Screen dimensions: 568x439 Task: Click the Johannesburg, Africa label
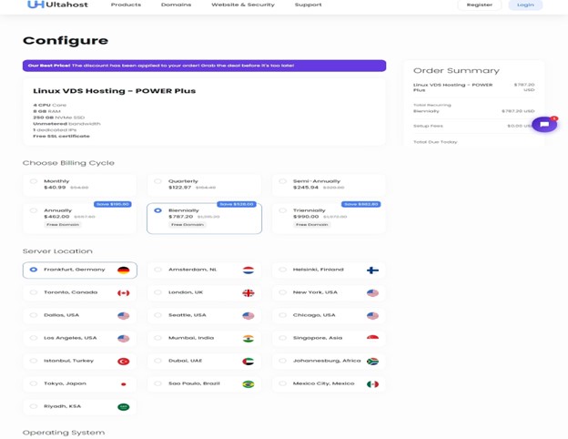click(x=327, y=361)
